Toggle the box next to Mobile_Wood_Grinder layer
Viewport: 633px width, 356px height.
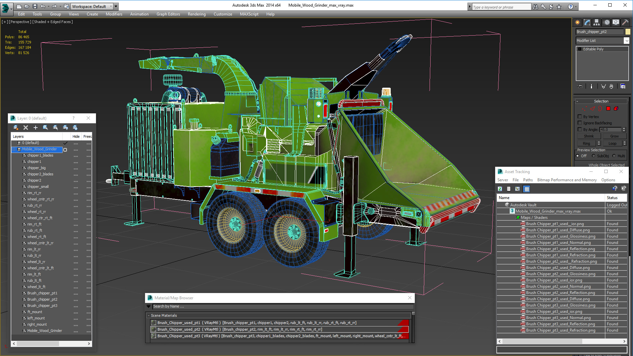(65, 150)
